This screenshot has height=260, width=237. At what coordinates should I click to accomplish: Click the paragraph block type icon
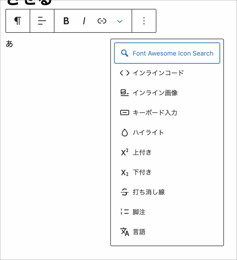coord(17,21)
